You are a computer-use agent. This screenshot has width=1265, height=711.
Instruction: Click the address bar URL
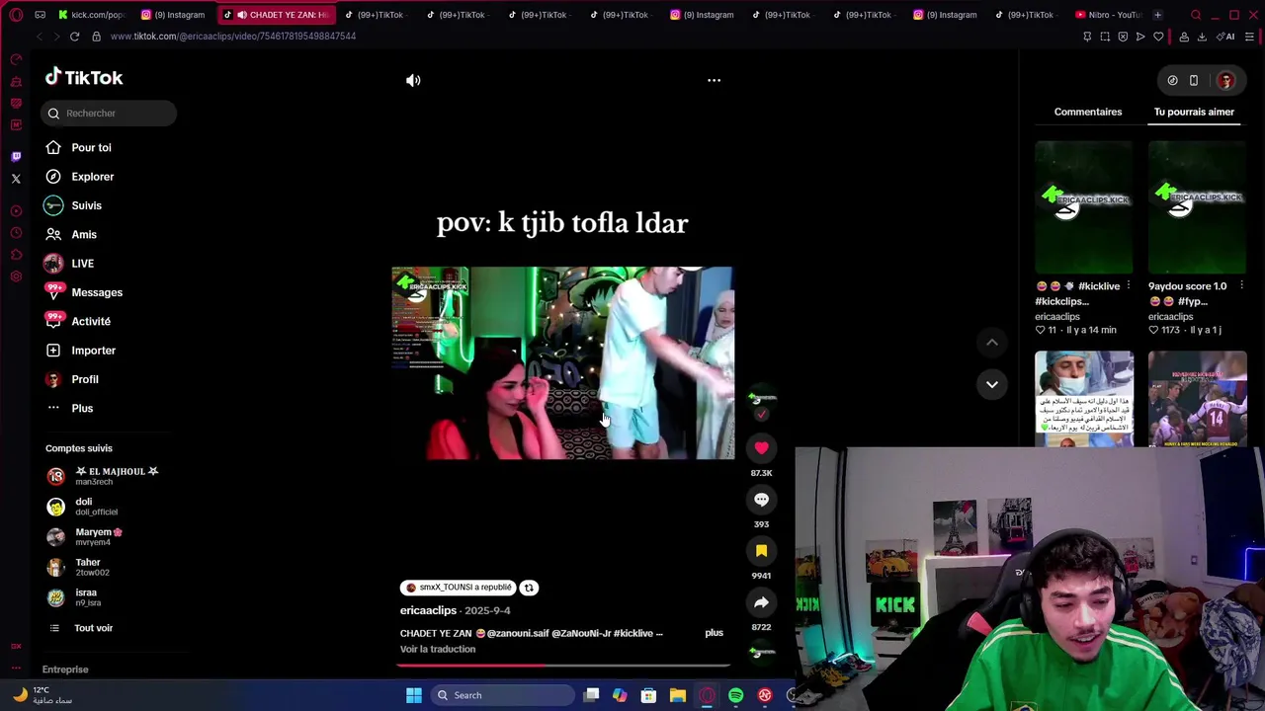pyautogui.click(x=233, y=37)
